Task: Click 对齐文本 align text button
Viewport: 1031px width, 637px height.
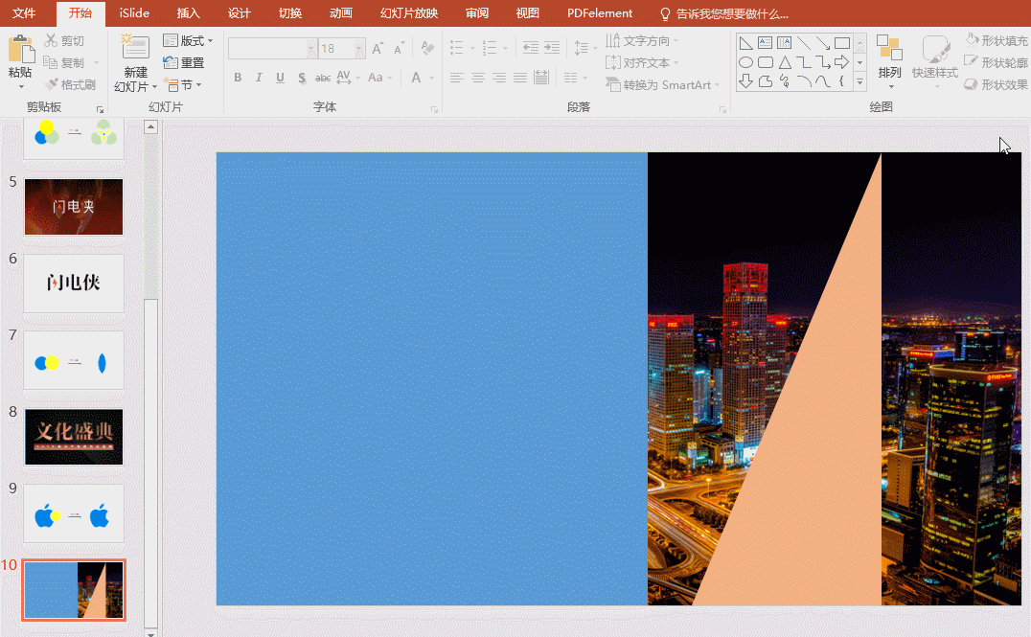Action: [x=641, y=62]
